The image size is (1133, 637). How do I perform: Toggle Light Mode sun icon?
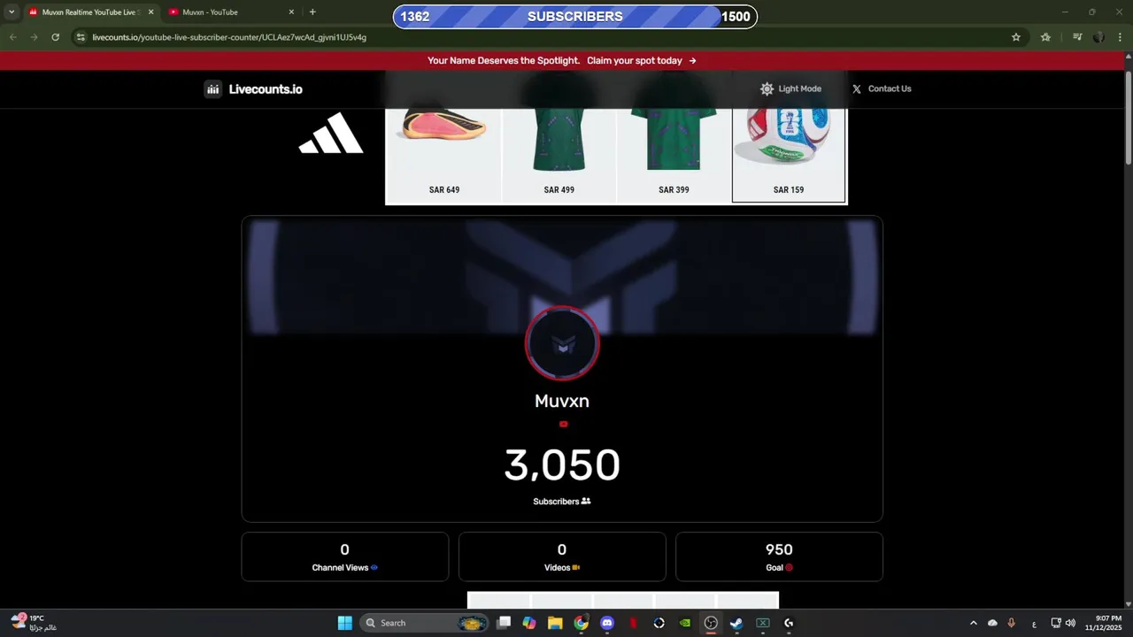[x=767, y=88]
